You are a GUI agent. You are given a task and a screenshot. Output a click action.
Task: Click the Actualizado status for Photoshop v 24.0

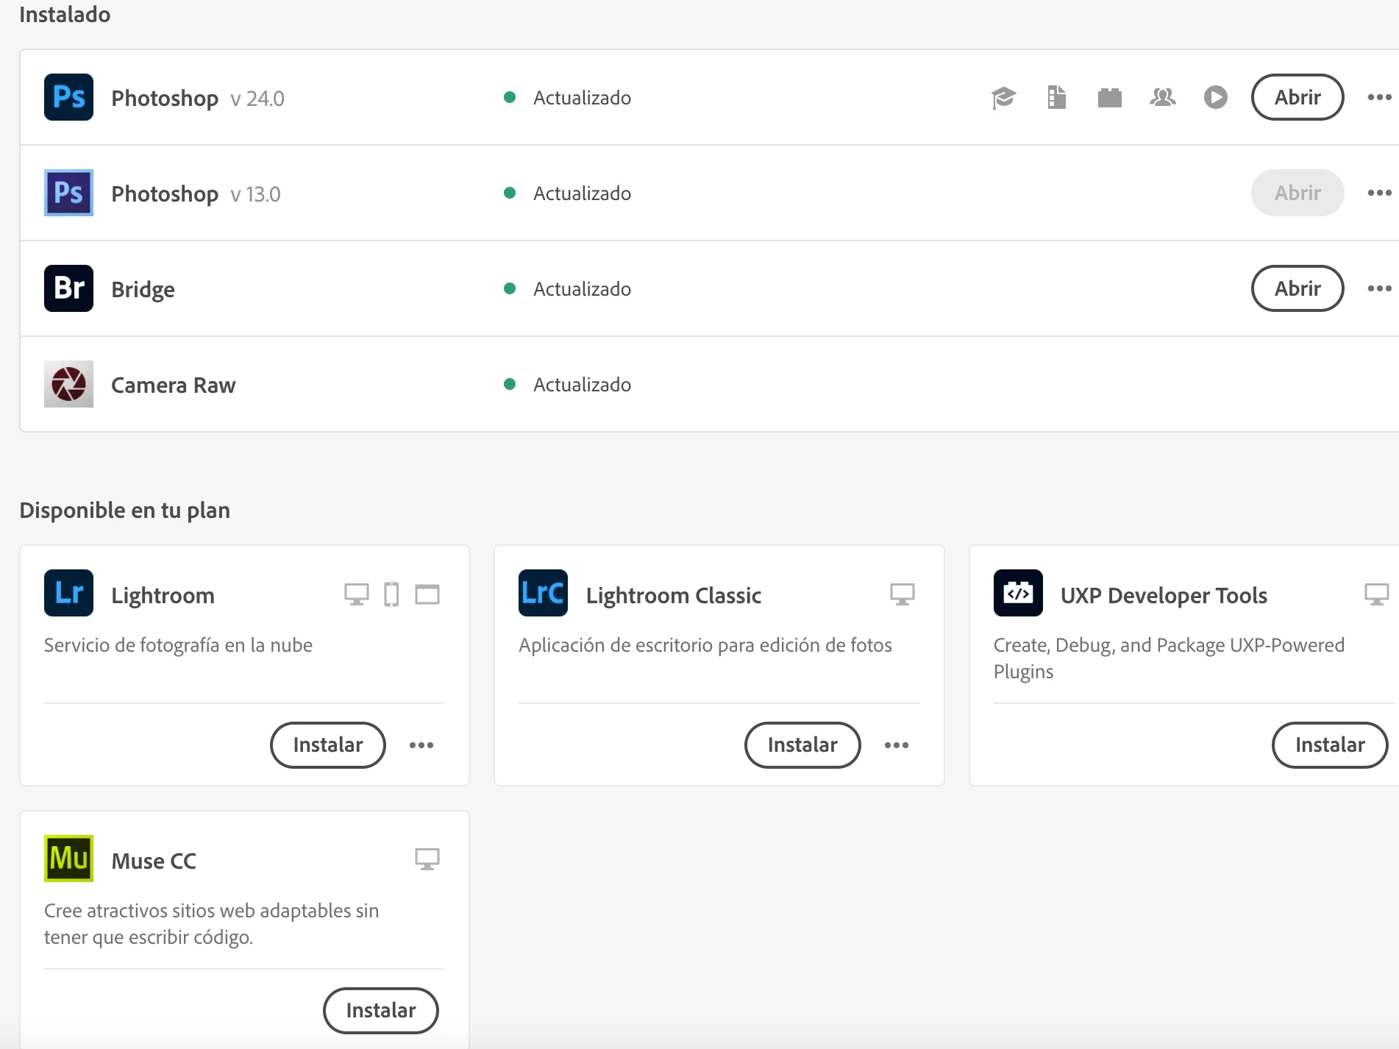point(567,97)
